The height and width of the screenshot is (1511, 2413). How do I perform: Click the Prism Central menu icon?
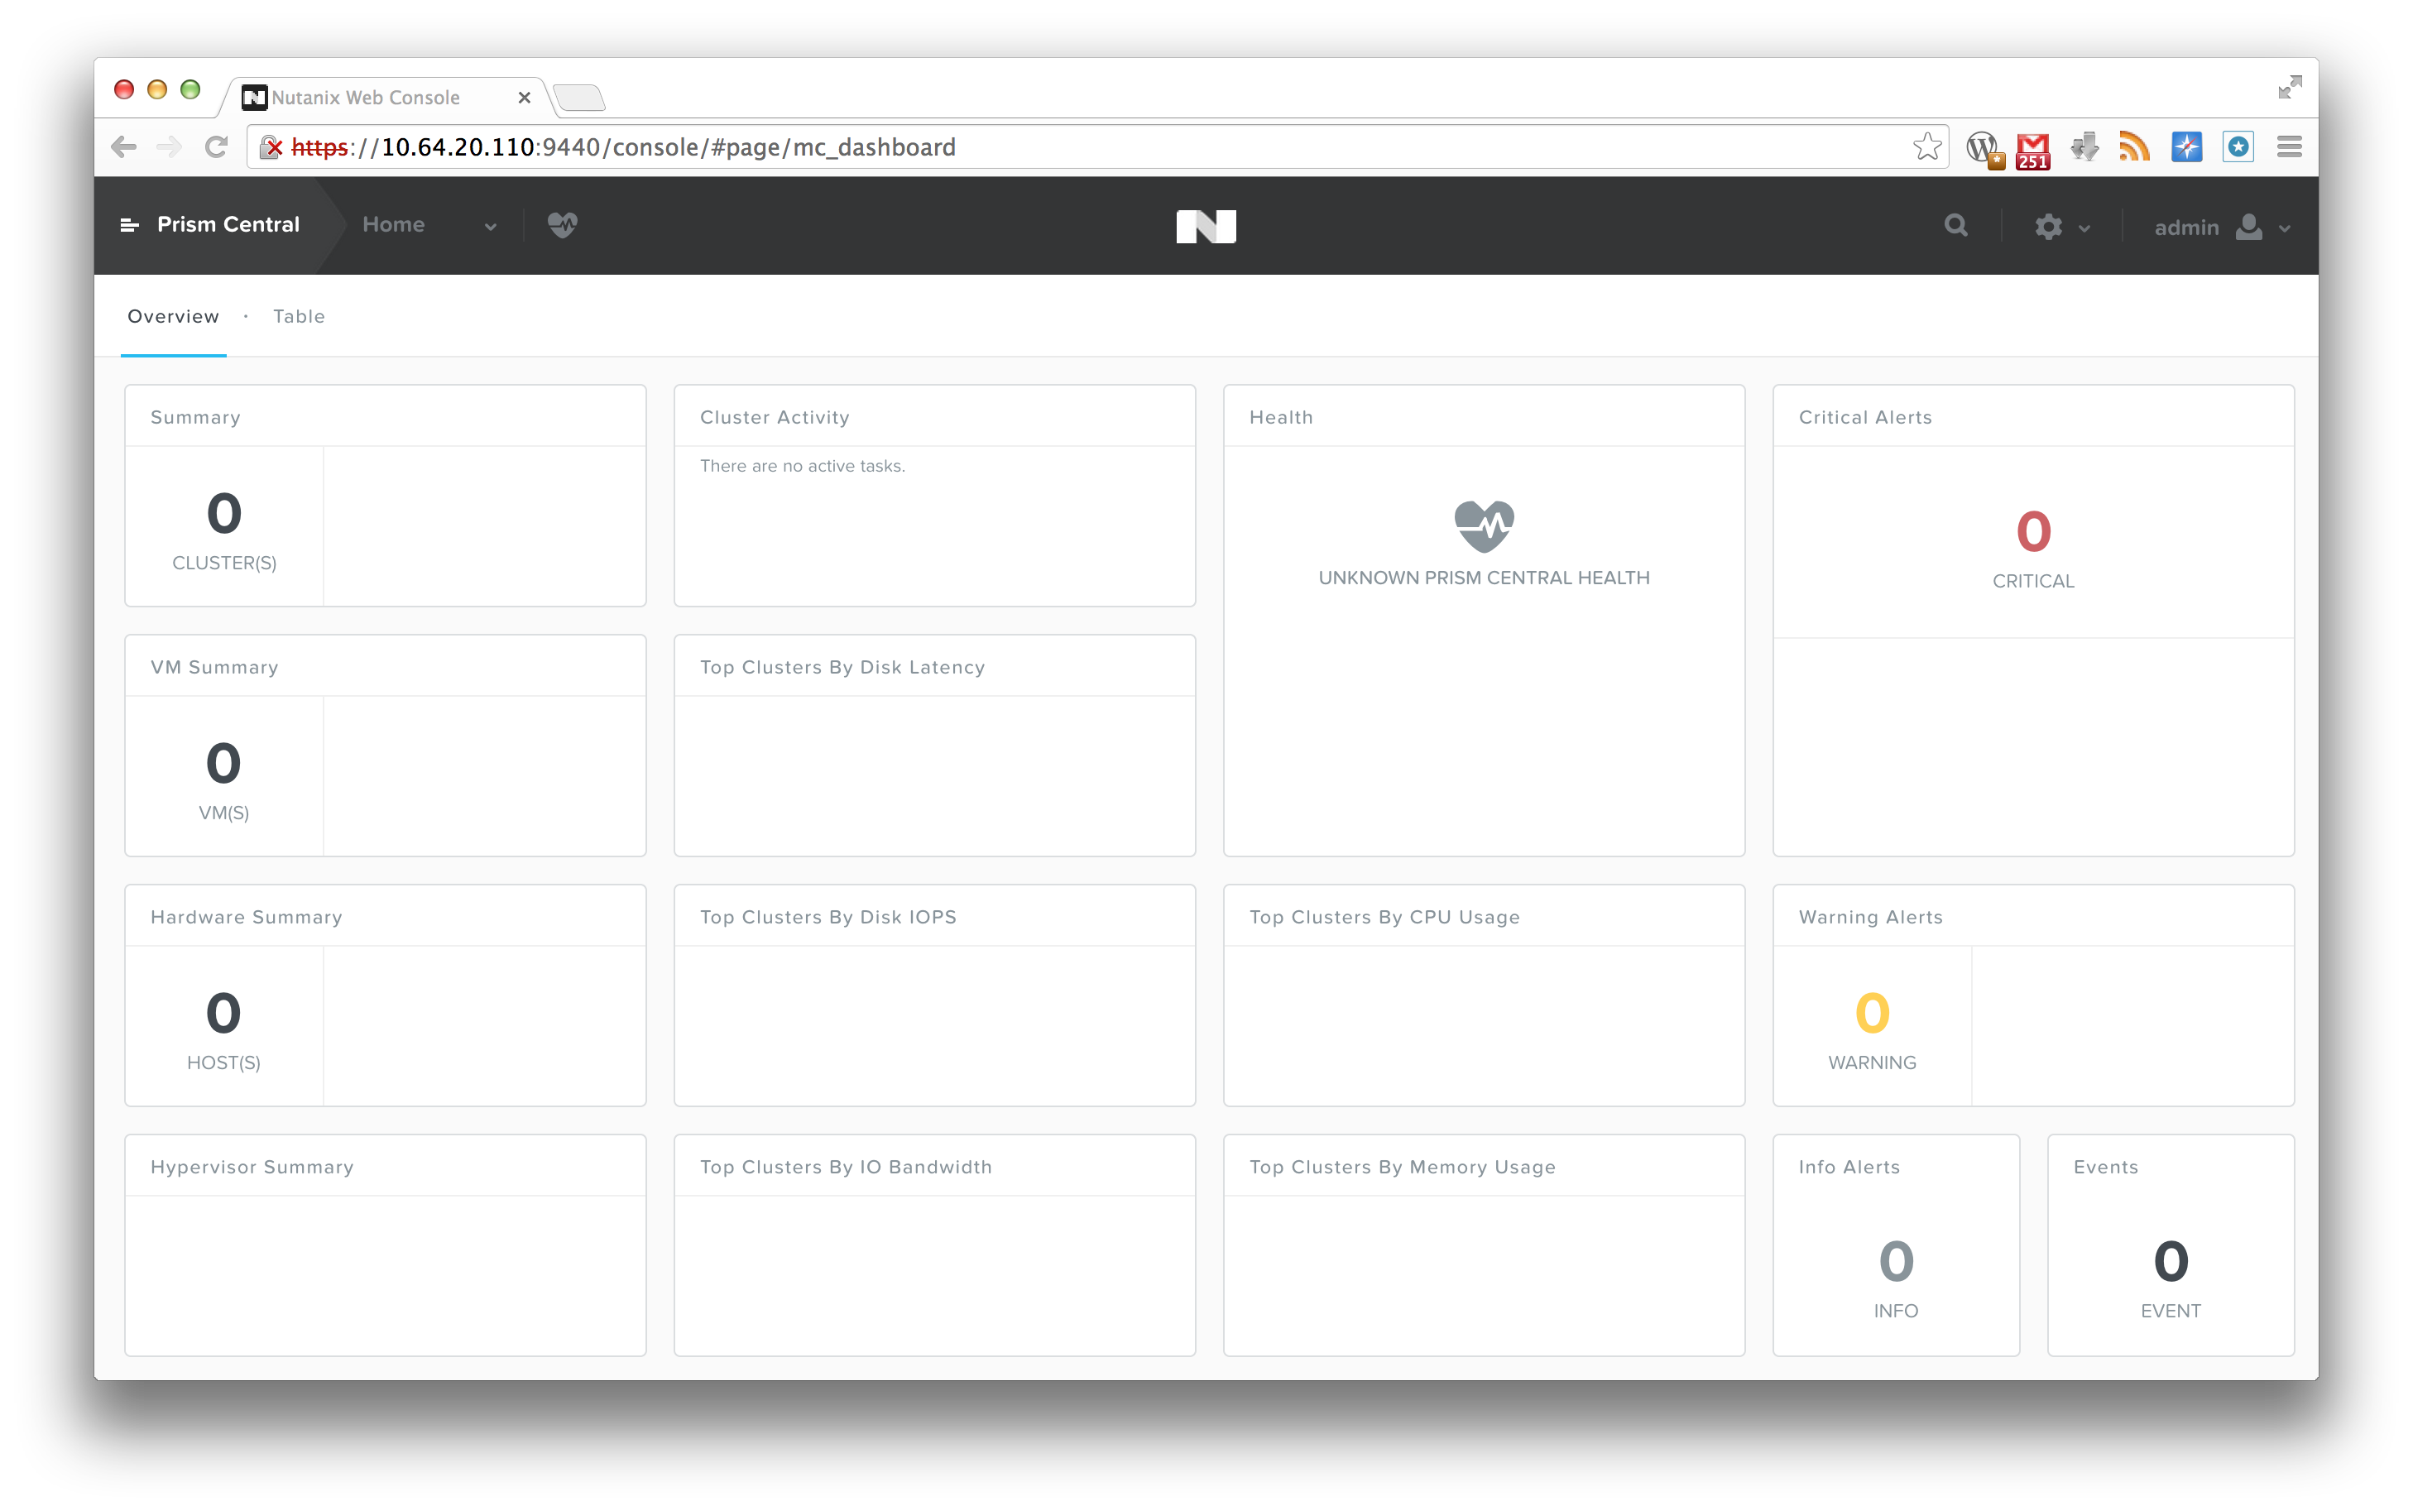point(129,226)
